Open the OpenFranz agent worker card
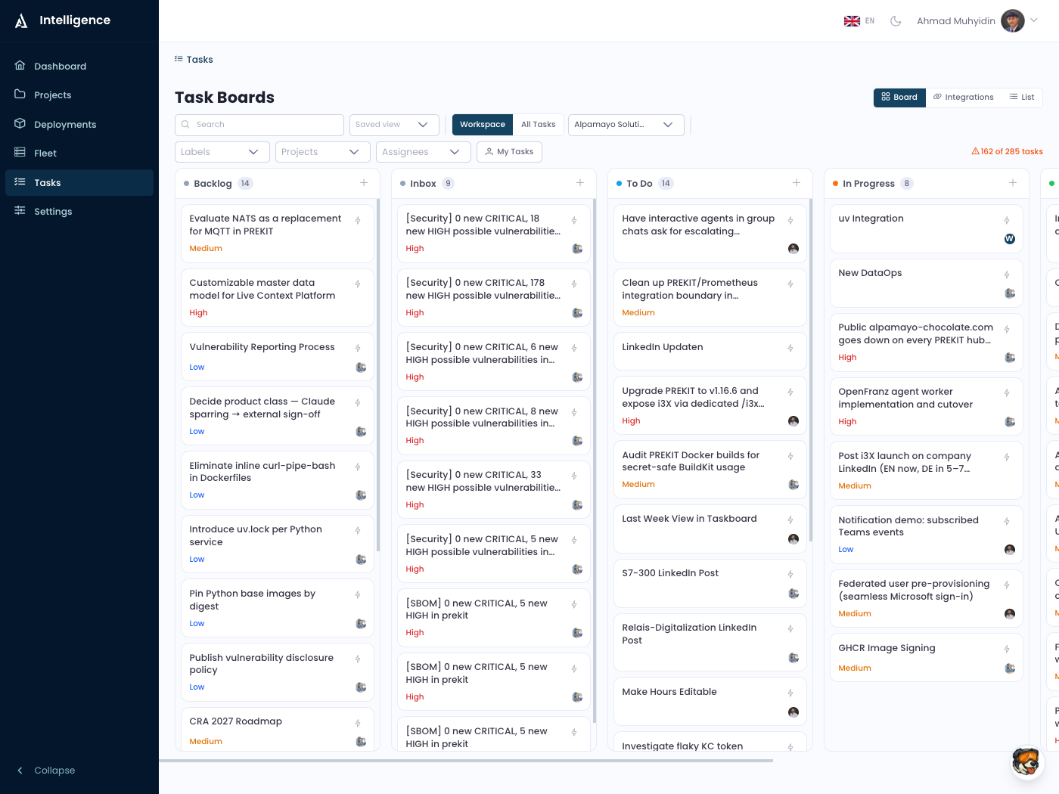The width and height of the screenshot is (1059, 794). click(x=926, y=406)
